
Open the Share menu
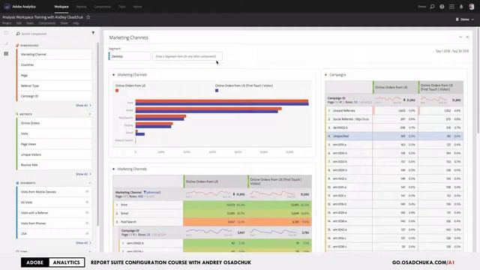(x=64, y=23)
